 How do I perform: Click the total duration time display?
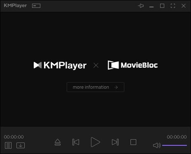coord(177,137)
